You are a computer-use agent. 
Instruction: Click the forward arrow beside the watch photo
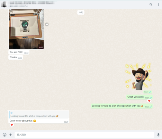click(47, 24)
